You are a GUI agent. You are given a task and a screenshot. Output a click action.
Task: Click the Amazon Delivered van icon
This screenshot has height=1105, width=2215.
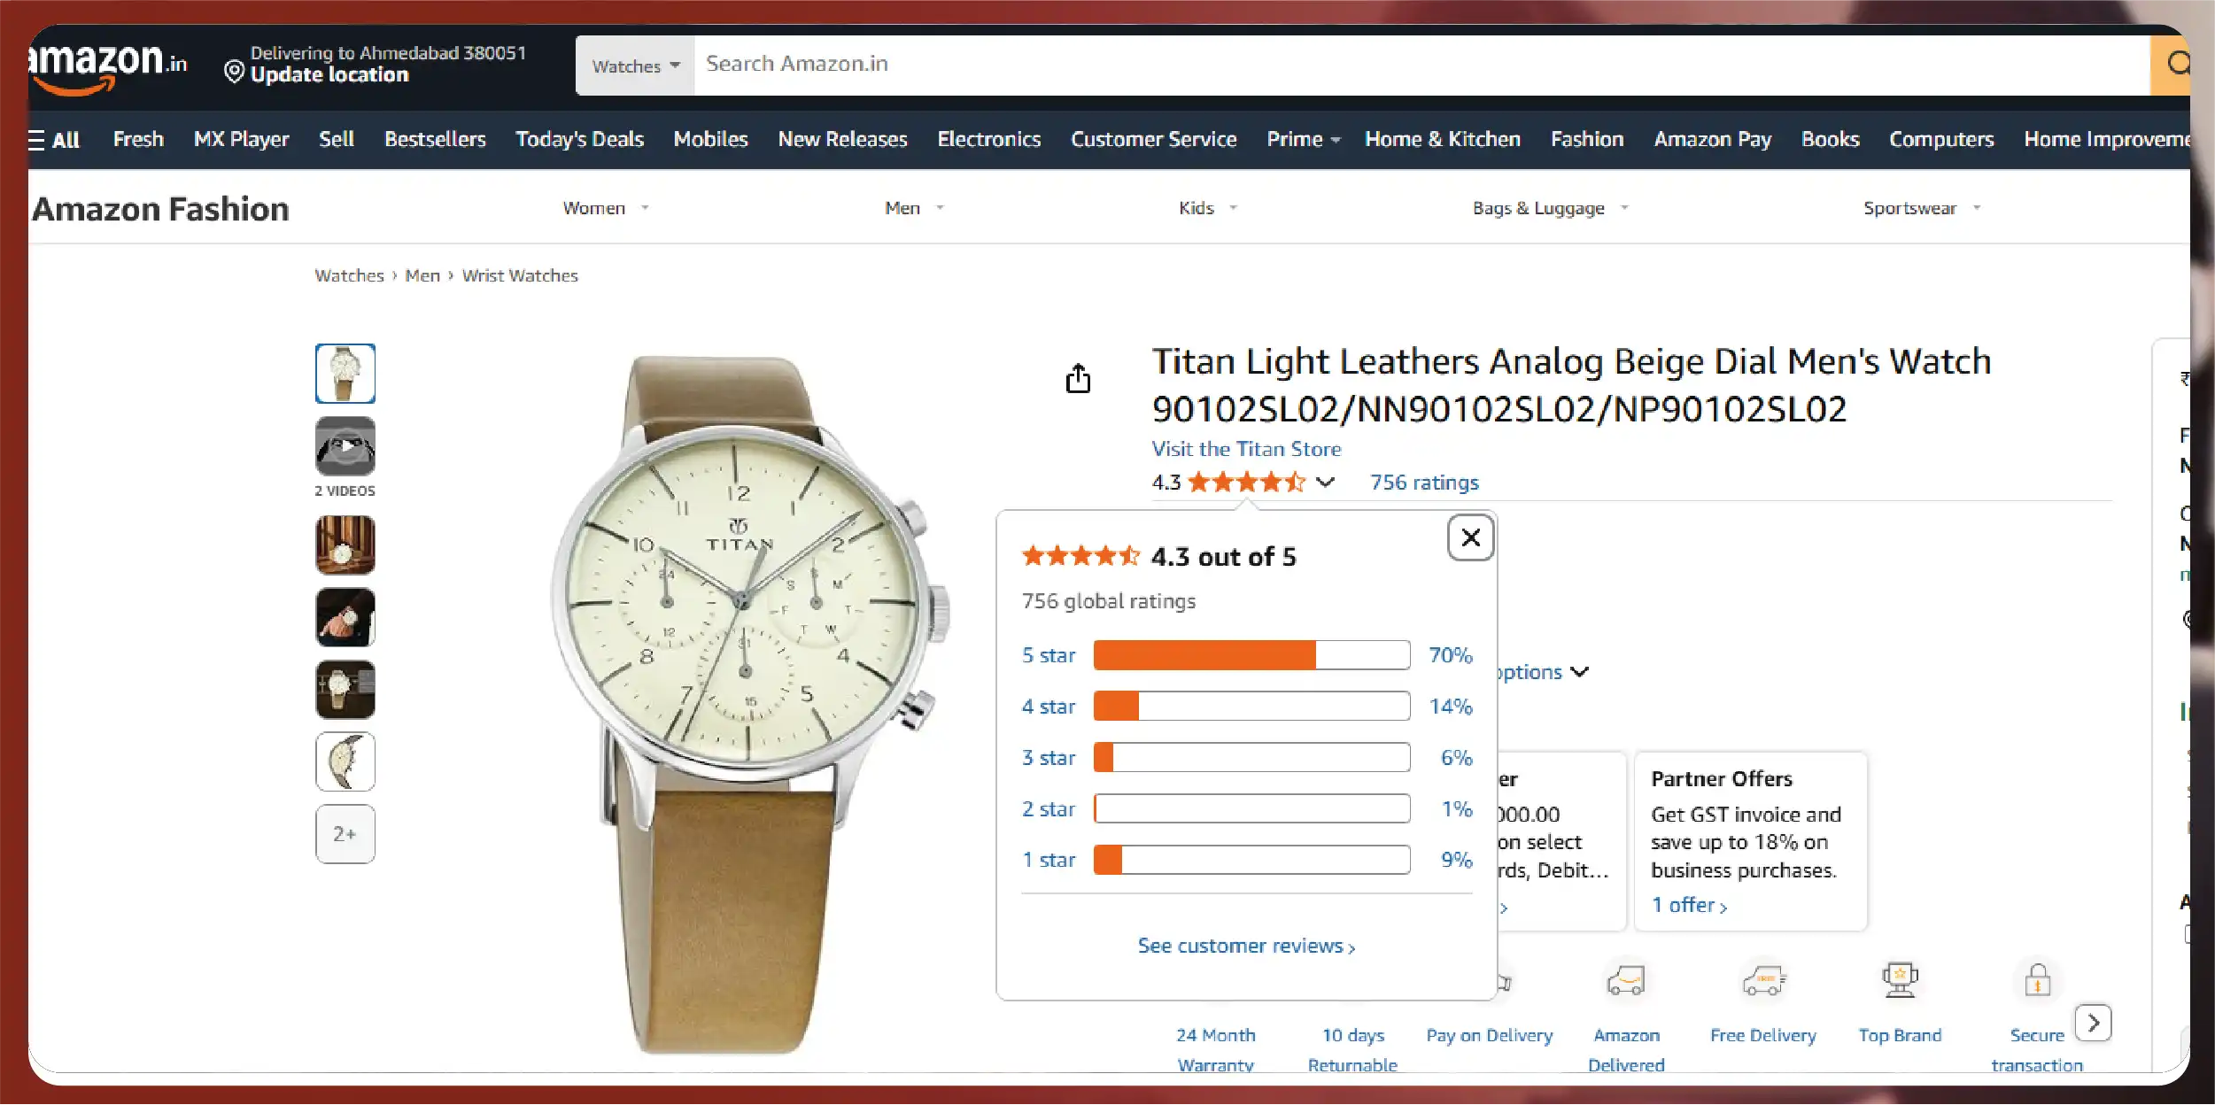point(1626,980)
